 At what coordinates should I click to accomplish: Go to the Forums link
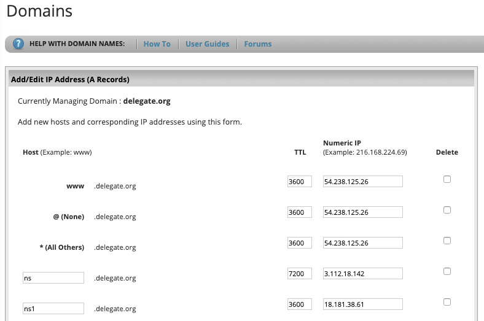pyautogui.click(x=257, y=44)
